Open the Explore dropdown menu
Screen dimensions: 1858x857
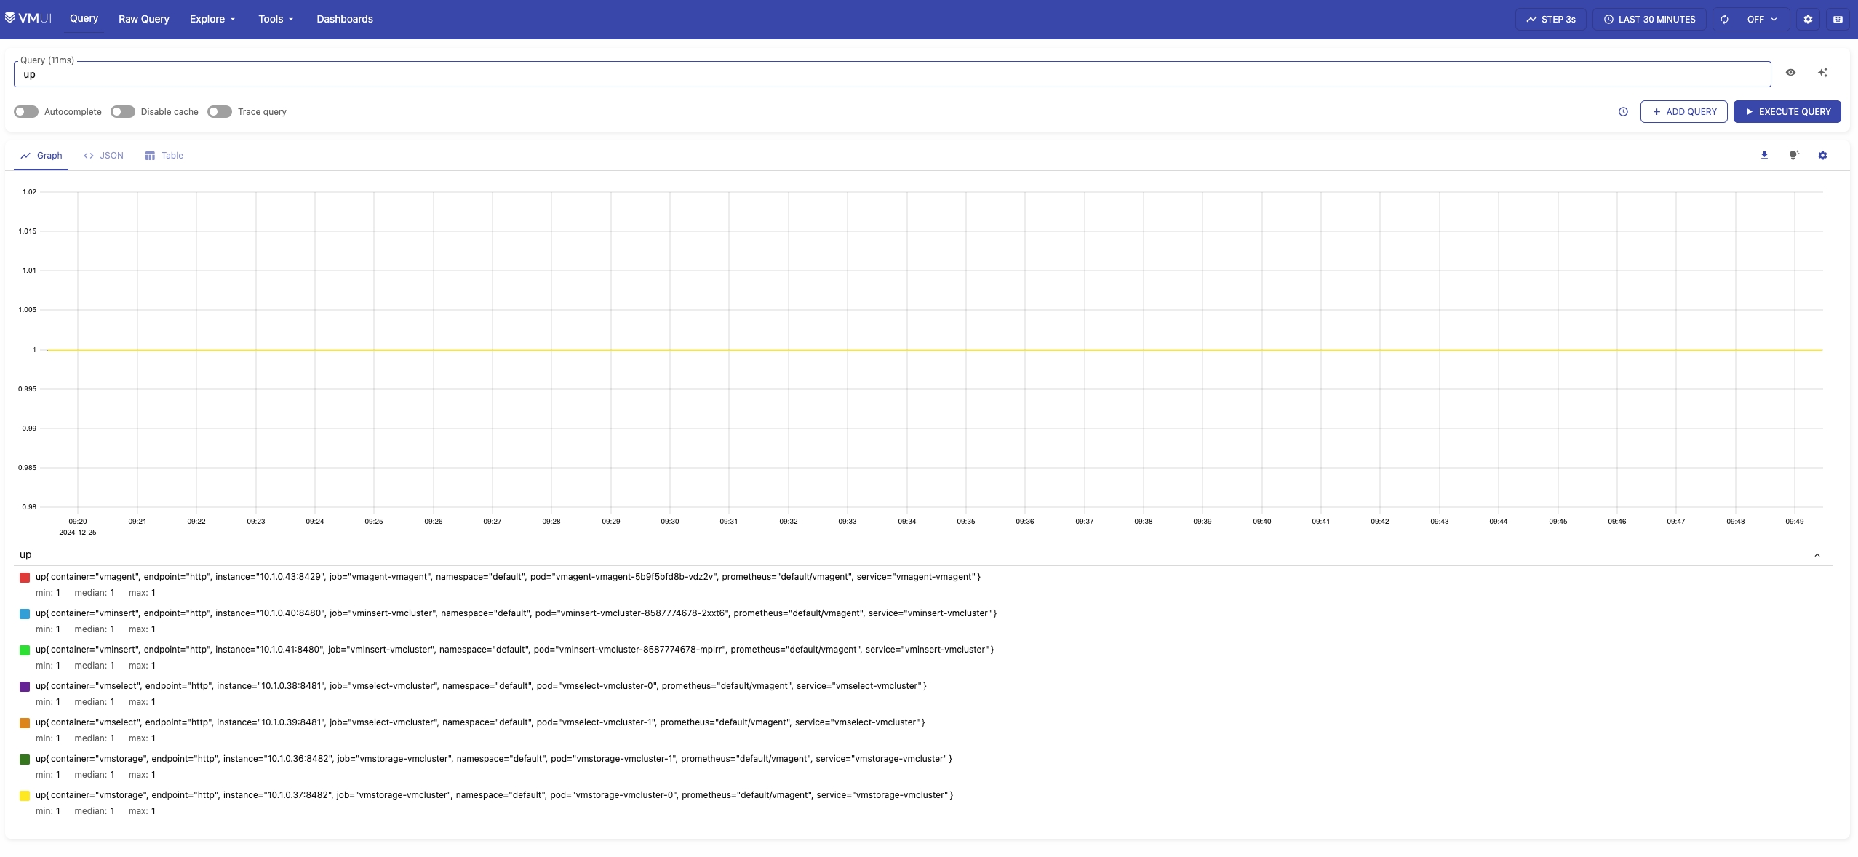[x=212, y=20]
